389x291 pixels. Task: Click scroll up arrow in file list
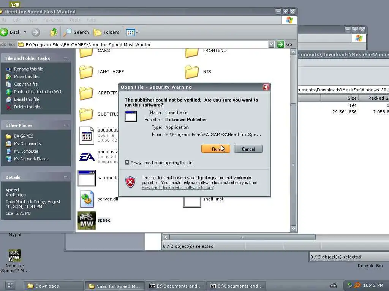(x=293, y=52)
